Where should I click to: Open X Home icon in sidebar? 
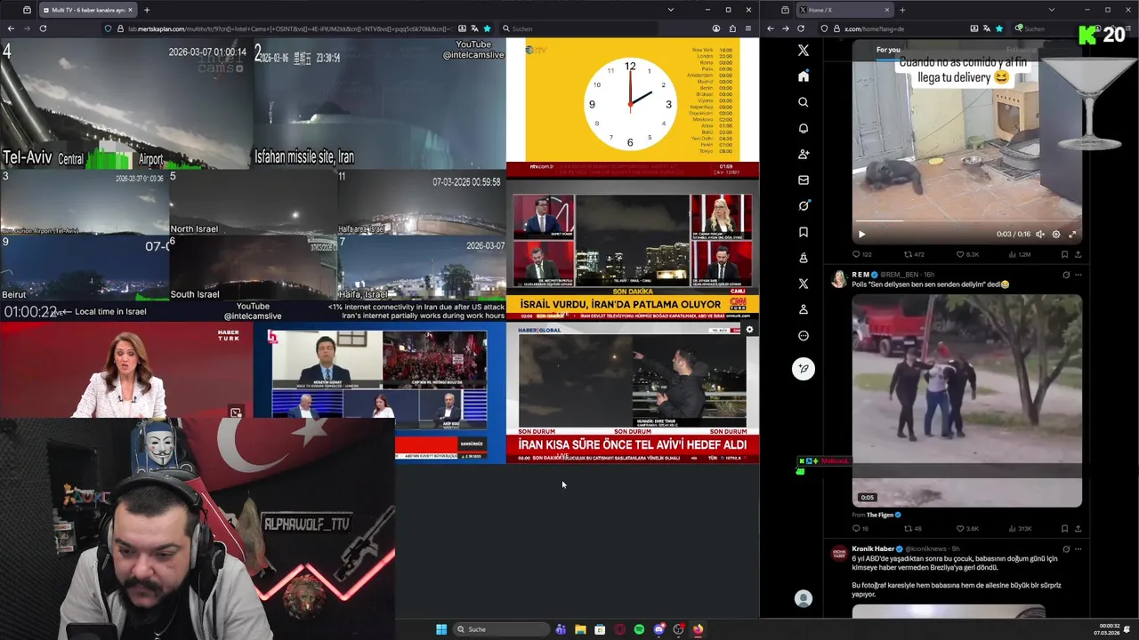[804, 76]
